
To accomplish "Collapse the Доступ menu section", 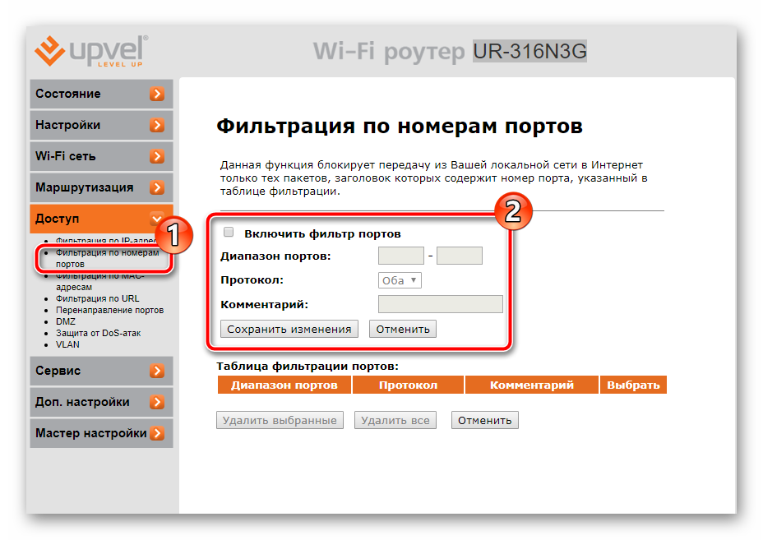I will point(101,219).
